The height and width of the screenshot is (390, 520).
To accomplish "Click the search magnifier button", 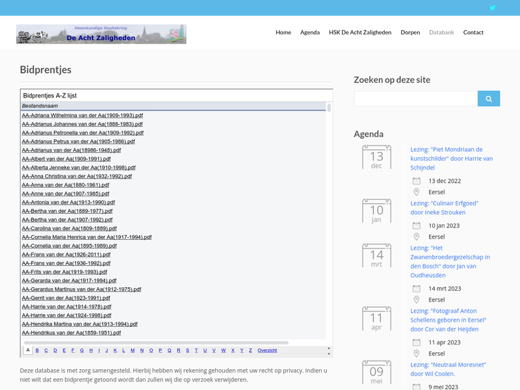I will pos(489,98).
